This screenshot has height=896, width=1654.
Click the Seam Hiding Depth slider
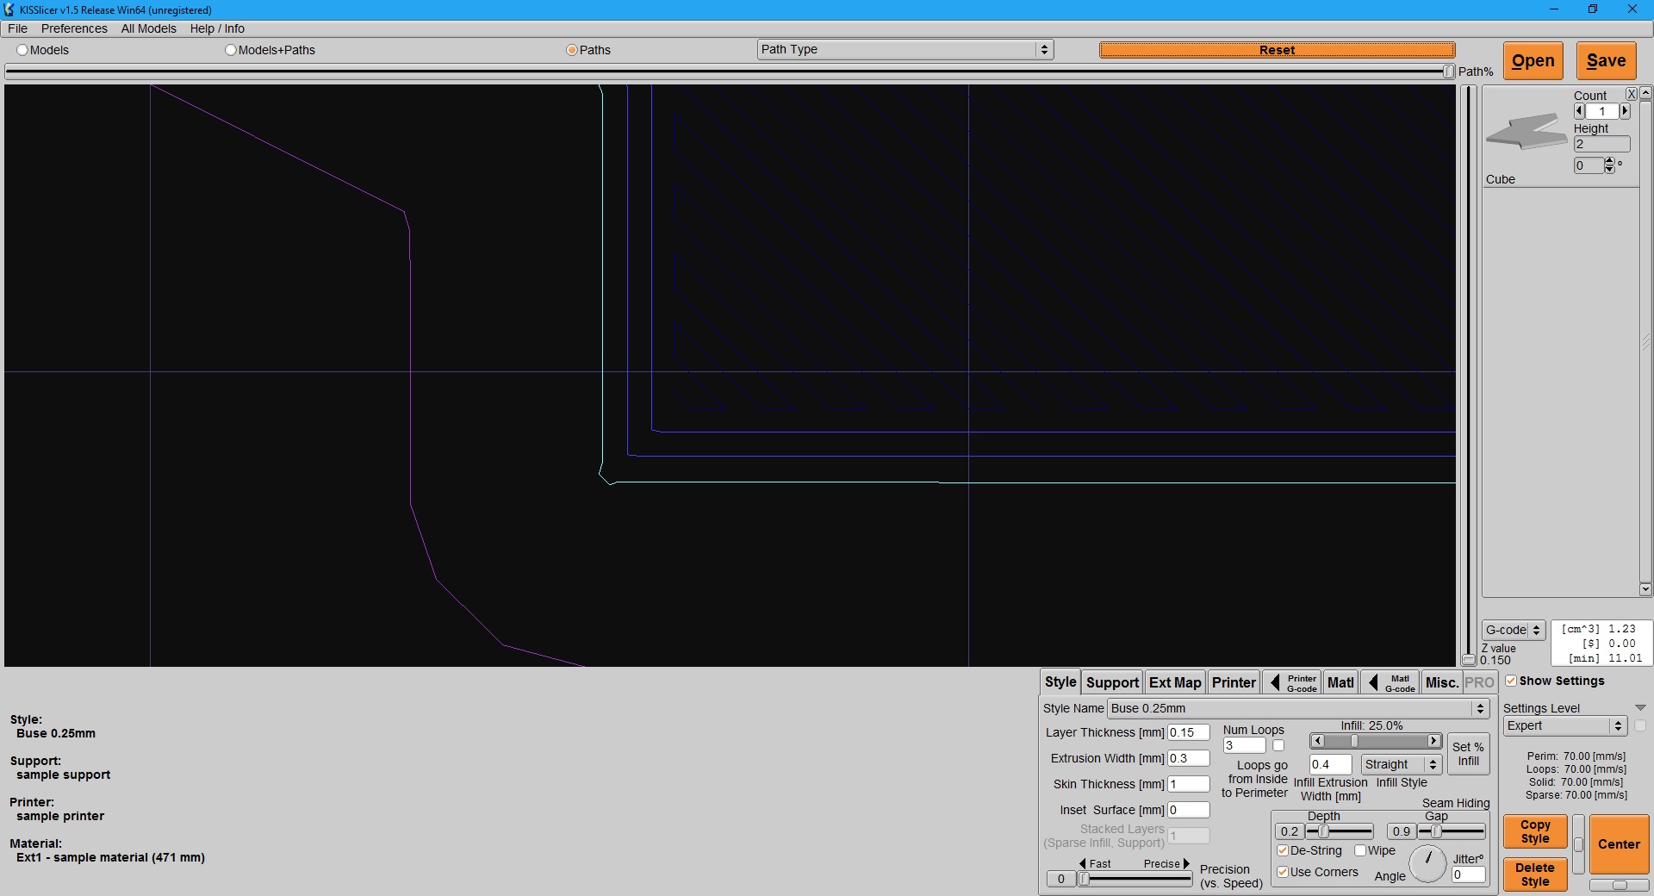[x=1340, y=831]
